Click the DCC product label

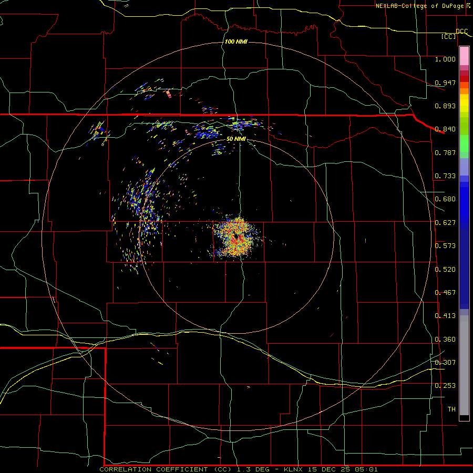462,32
